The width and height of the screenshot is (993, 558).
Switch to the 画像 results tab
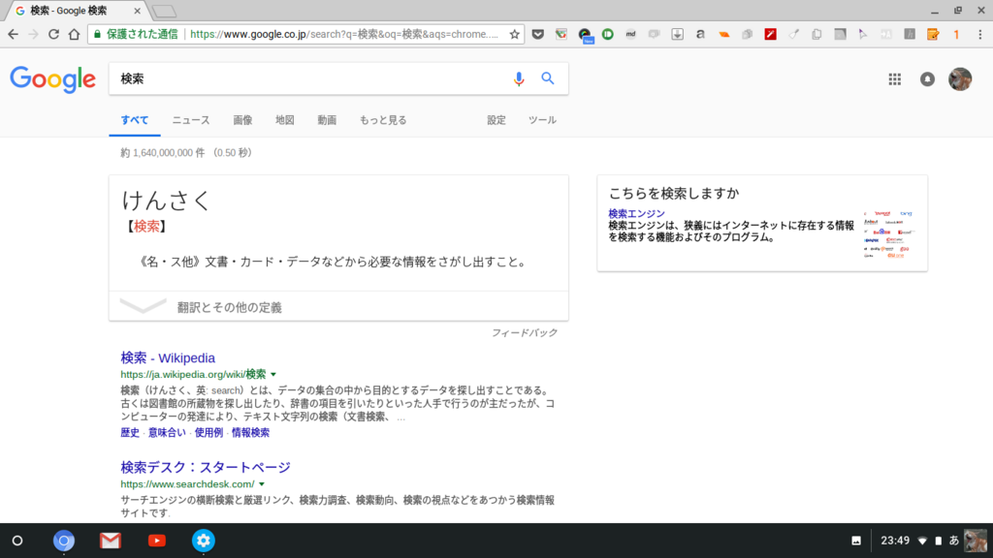coord(241,119)
